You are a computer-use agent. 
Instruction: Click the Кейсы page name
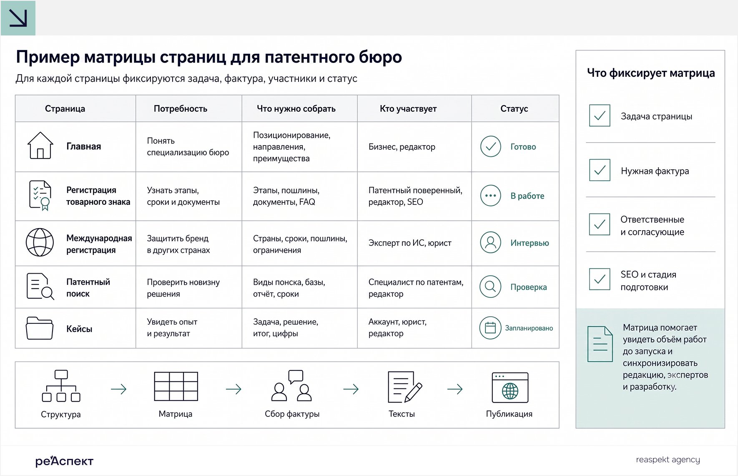pos(79,329)
